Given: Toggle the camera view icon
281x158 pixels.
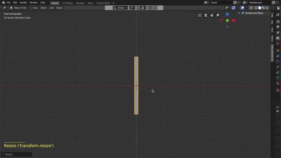Looking at the screenshot, I should pyautogui.click(x=205, y=15).
